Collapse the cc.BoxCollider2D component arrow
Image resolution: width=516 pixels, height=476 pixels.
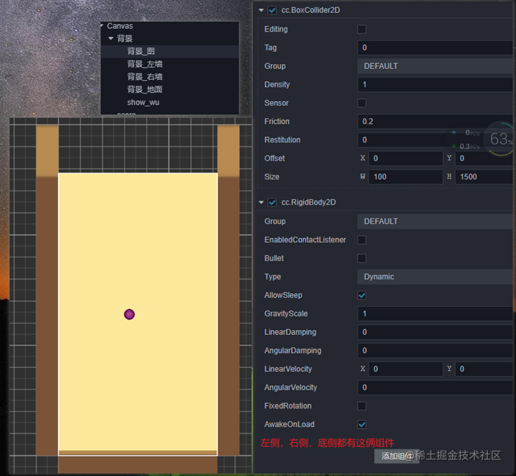[x=261, y=10]
